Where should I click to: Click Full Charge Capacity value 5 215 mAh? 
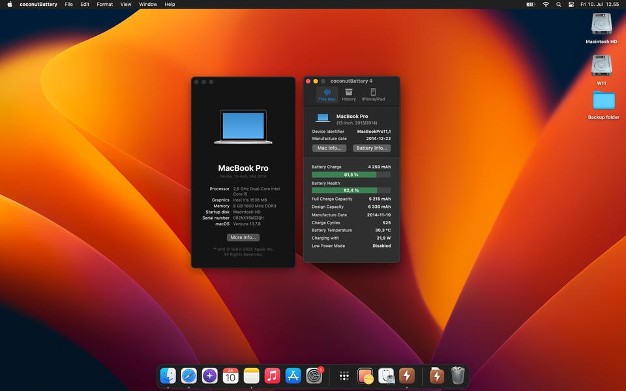[x=380, y=199]
